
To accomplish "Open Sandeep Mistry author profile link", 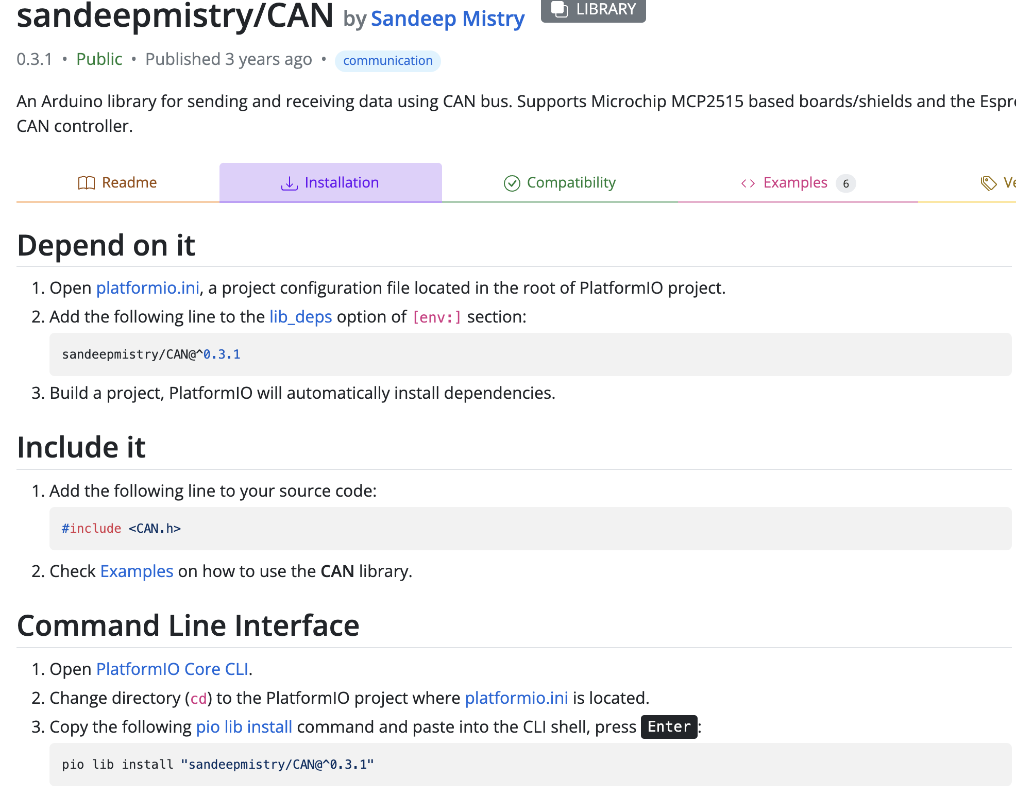I will (447, 19).
